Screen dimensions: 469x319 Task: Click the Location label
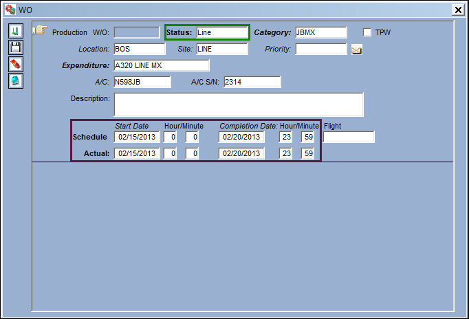[94, 49]
